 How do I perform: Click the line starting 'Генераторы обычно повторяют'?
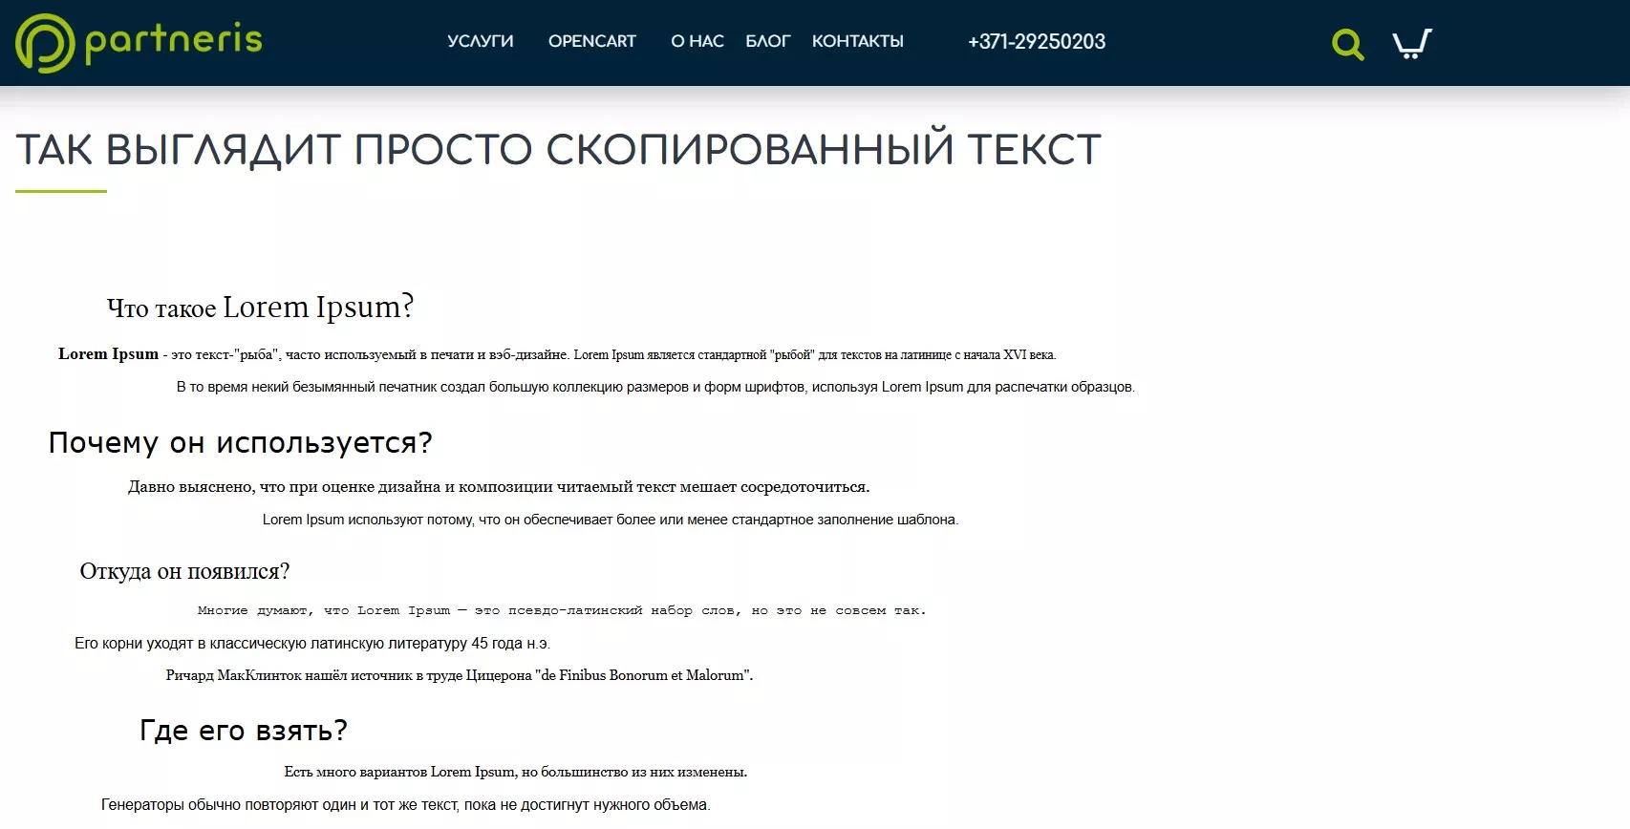405,805
